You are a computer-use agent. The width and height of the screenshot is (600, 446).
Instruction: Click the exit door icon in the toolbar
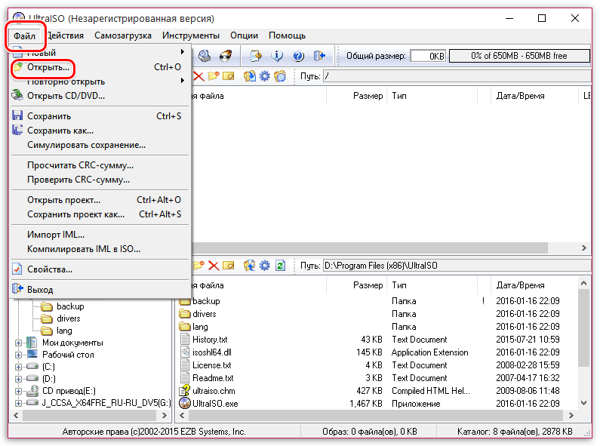[x=319, y=56]
